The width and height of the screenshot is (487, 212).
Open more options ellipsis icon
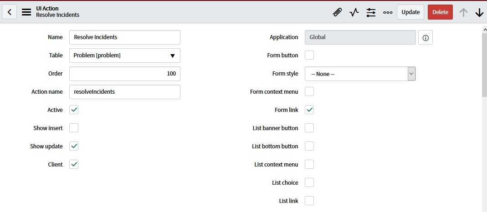(388, 12)
